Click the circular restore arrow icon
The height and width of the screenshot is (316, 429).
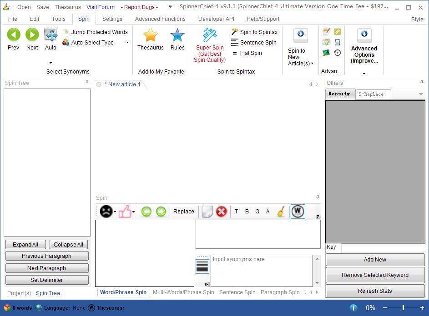pos(338,53)
